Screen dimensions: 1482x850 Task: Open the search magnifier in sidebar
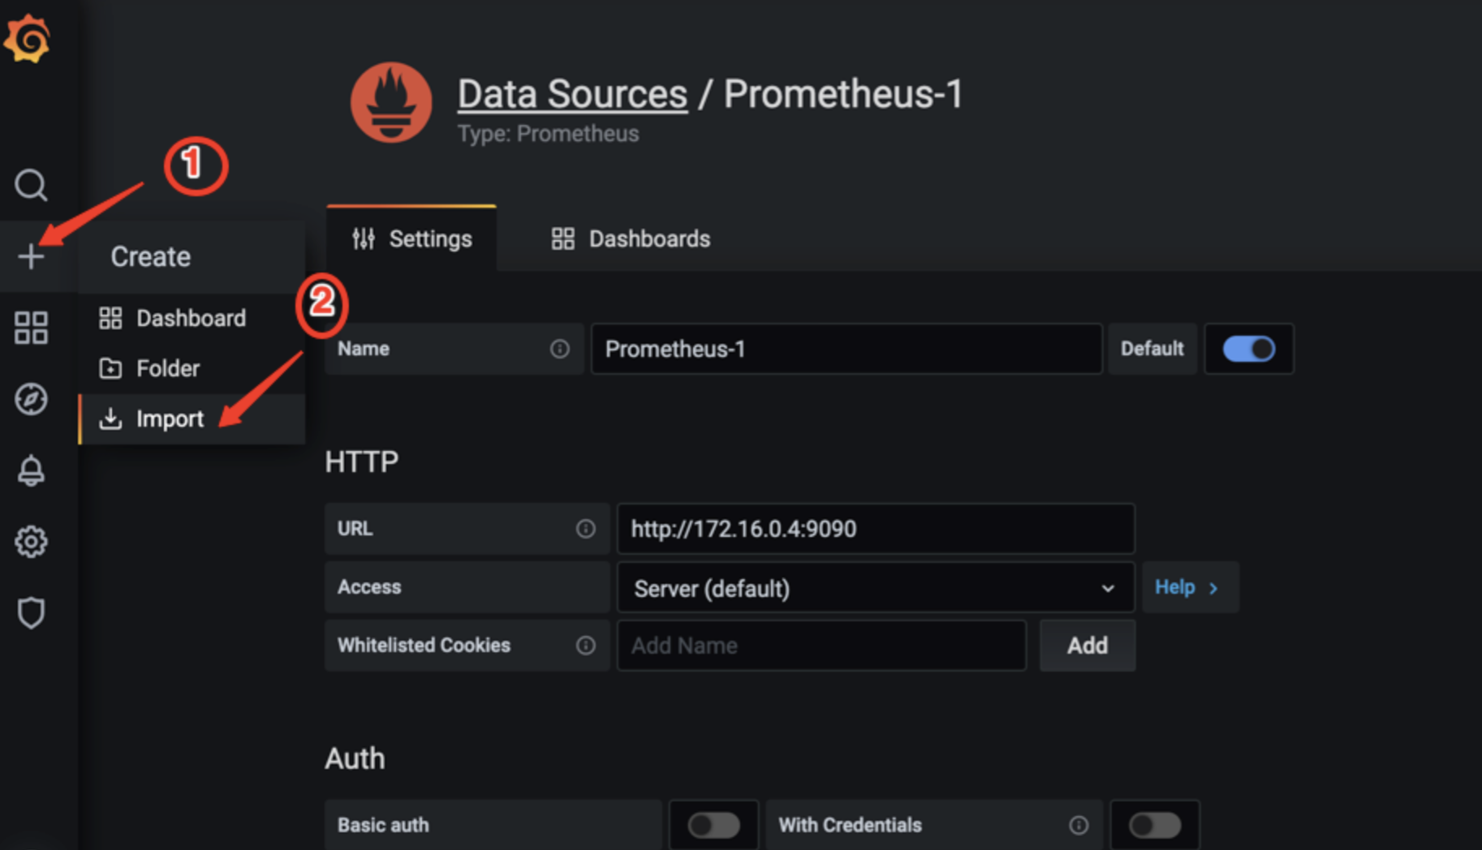point(31,185)
